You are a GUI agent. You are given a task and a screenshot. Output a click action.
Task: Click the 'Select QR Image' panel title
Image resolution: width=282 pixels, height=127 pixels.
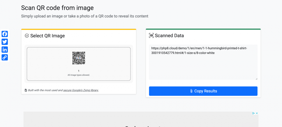(x=47, y=36)
